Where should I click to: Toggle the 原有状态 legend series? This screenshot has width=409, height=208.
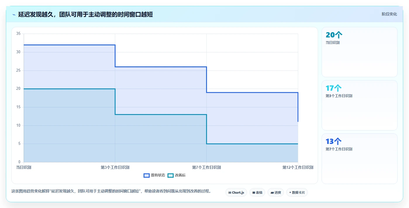(x=154, y=175)
